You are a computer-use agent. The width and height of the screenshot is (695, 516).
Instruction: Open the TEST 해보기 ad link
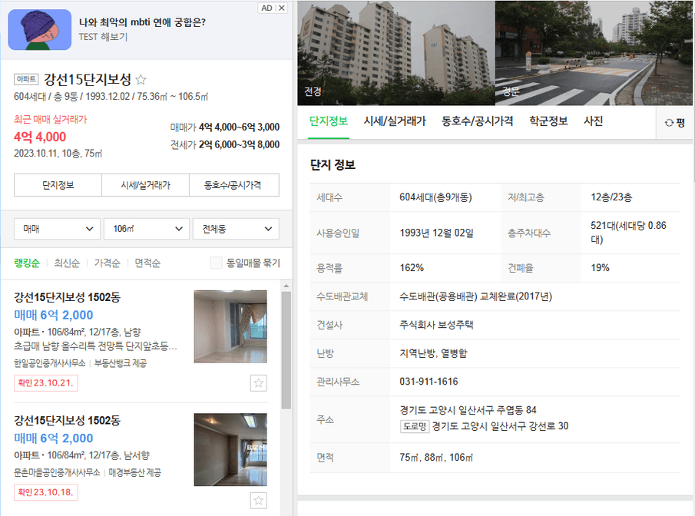pos(103,37)
